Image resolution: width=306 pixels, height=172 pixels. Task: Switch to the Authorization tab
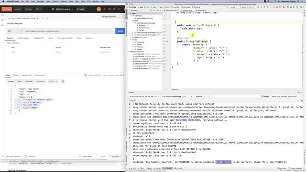tap(23, 38)
